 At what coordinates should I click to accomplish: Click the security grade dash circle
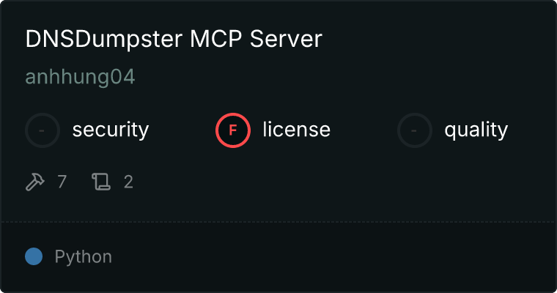tap(43, 130)
